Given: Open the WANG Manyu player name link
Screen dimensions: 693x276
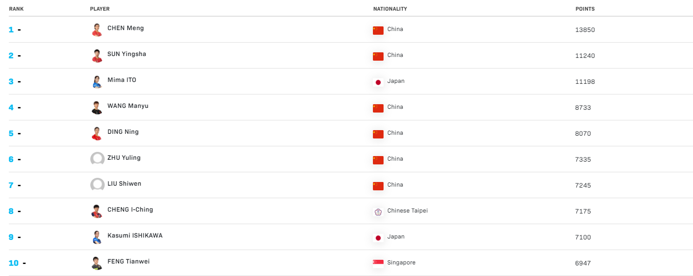Looking at the screenshot, I should (x=128, y=106).
